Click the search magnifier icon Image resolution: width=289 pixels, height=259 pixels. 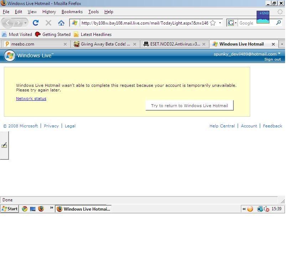278,23
